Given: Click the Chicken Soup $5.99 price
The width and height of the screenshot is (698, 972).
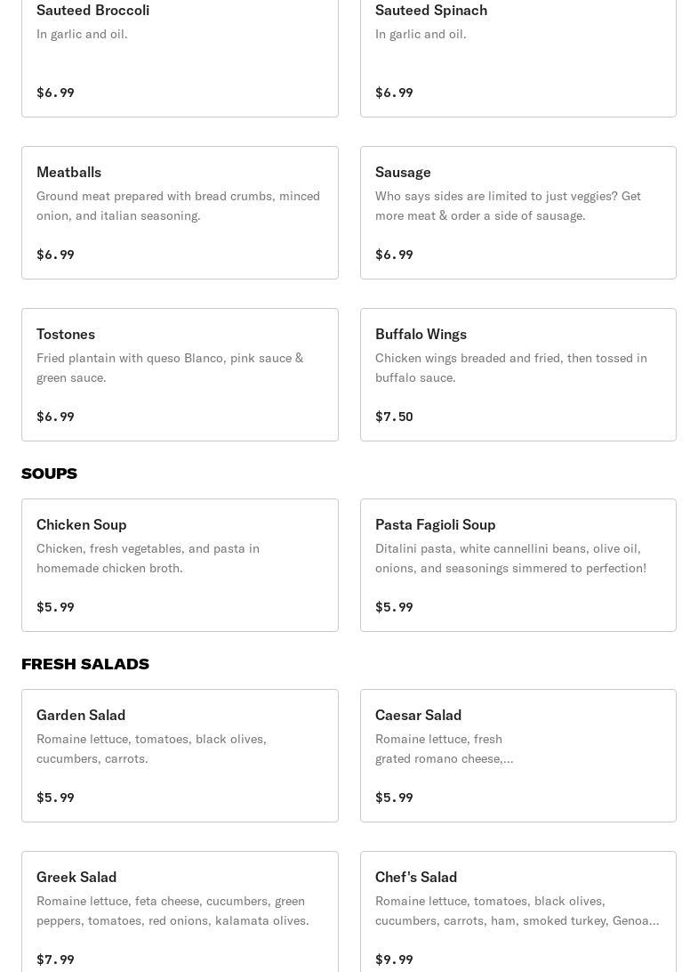Looking at the screenshot, I should (x=55, y=607).
